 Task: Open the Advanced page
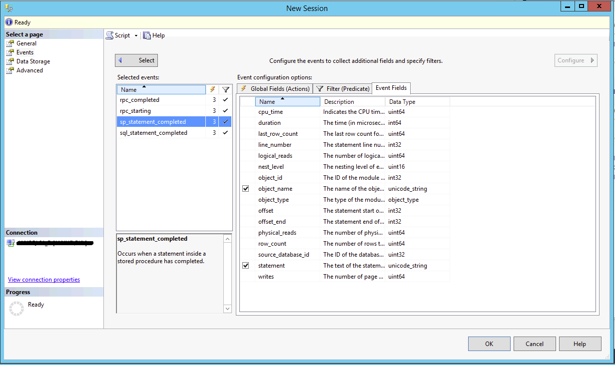tap(29, 70)
